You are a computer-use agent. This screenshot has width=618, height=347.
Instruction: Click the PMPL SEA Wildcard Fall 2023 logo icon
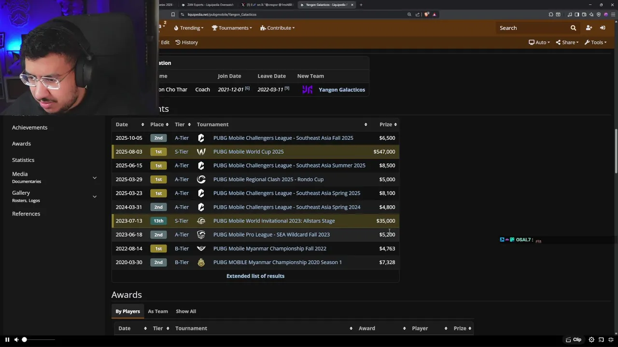(x=201, y=235)
